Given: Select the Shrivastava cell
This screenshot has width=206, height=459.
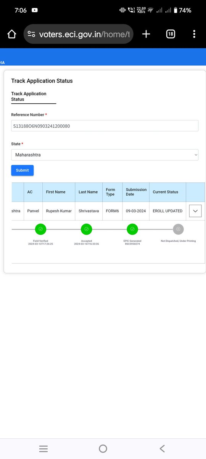Looking at the screenshot, I should coord(89,211).
